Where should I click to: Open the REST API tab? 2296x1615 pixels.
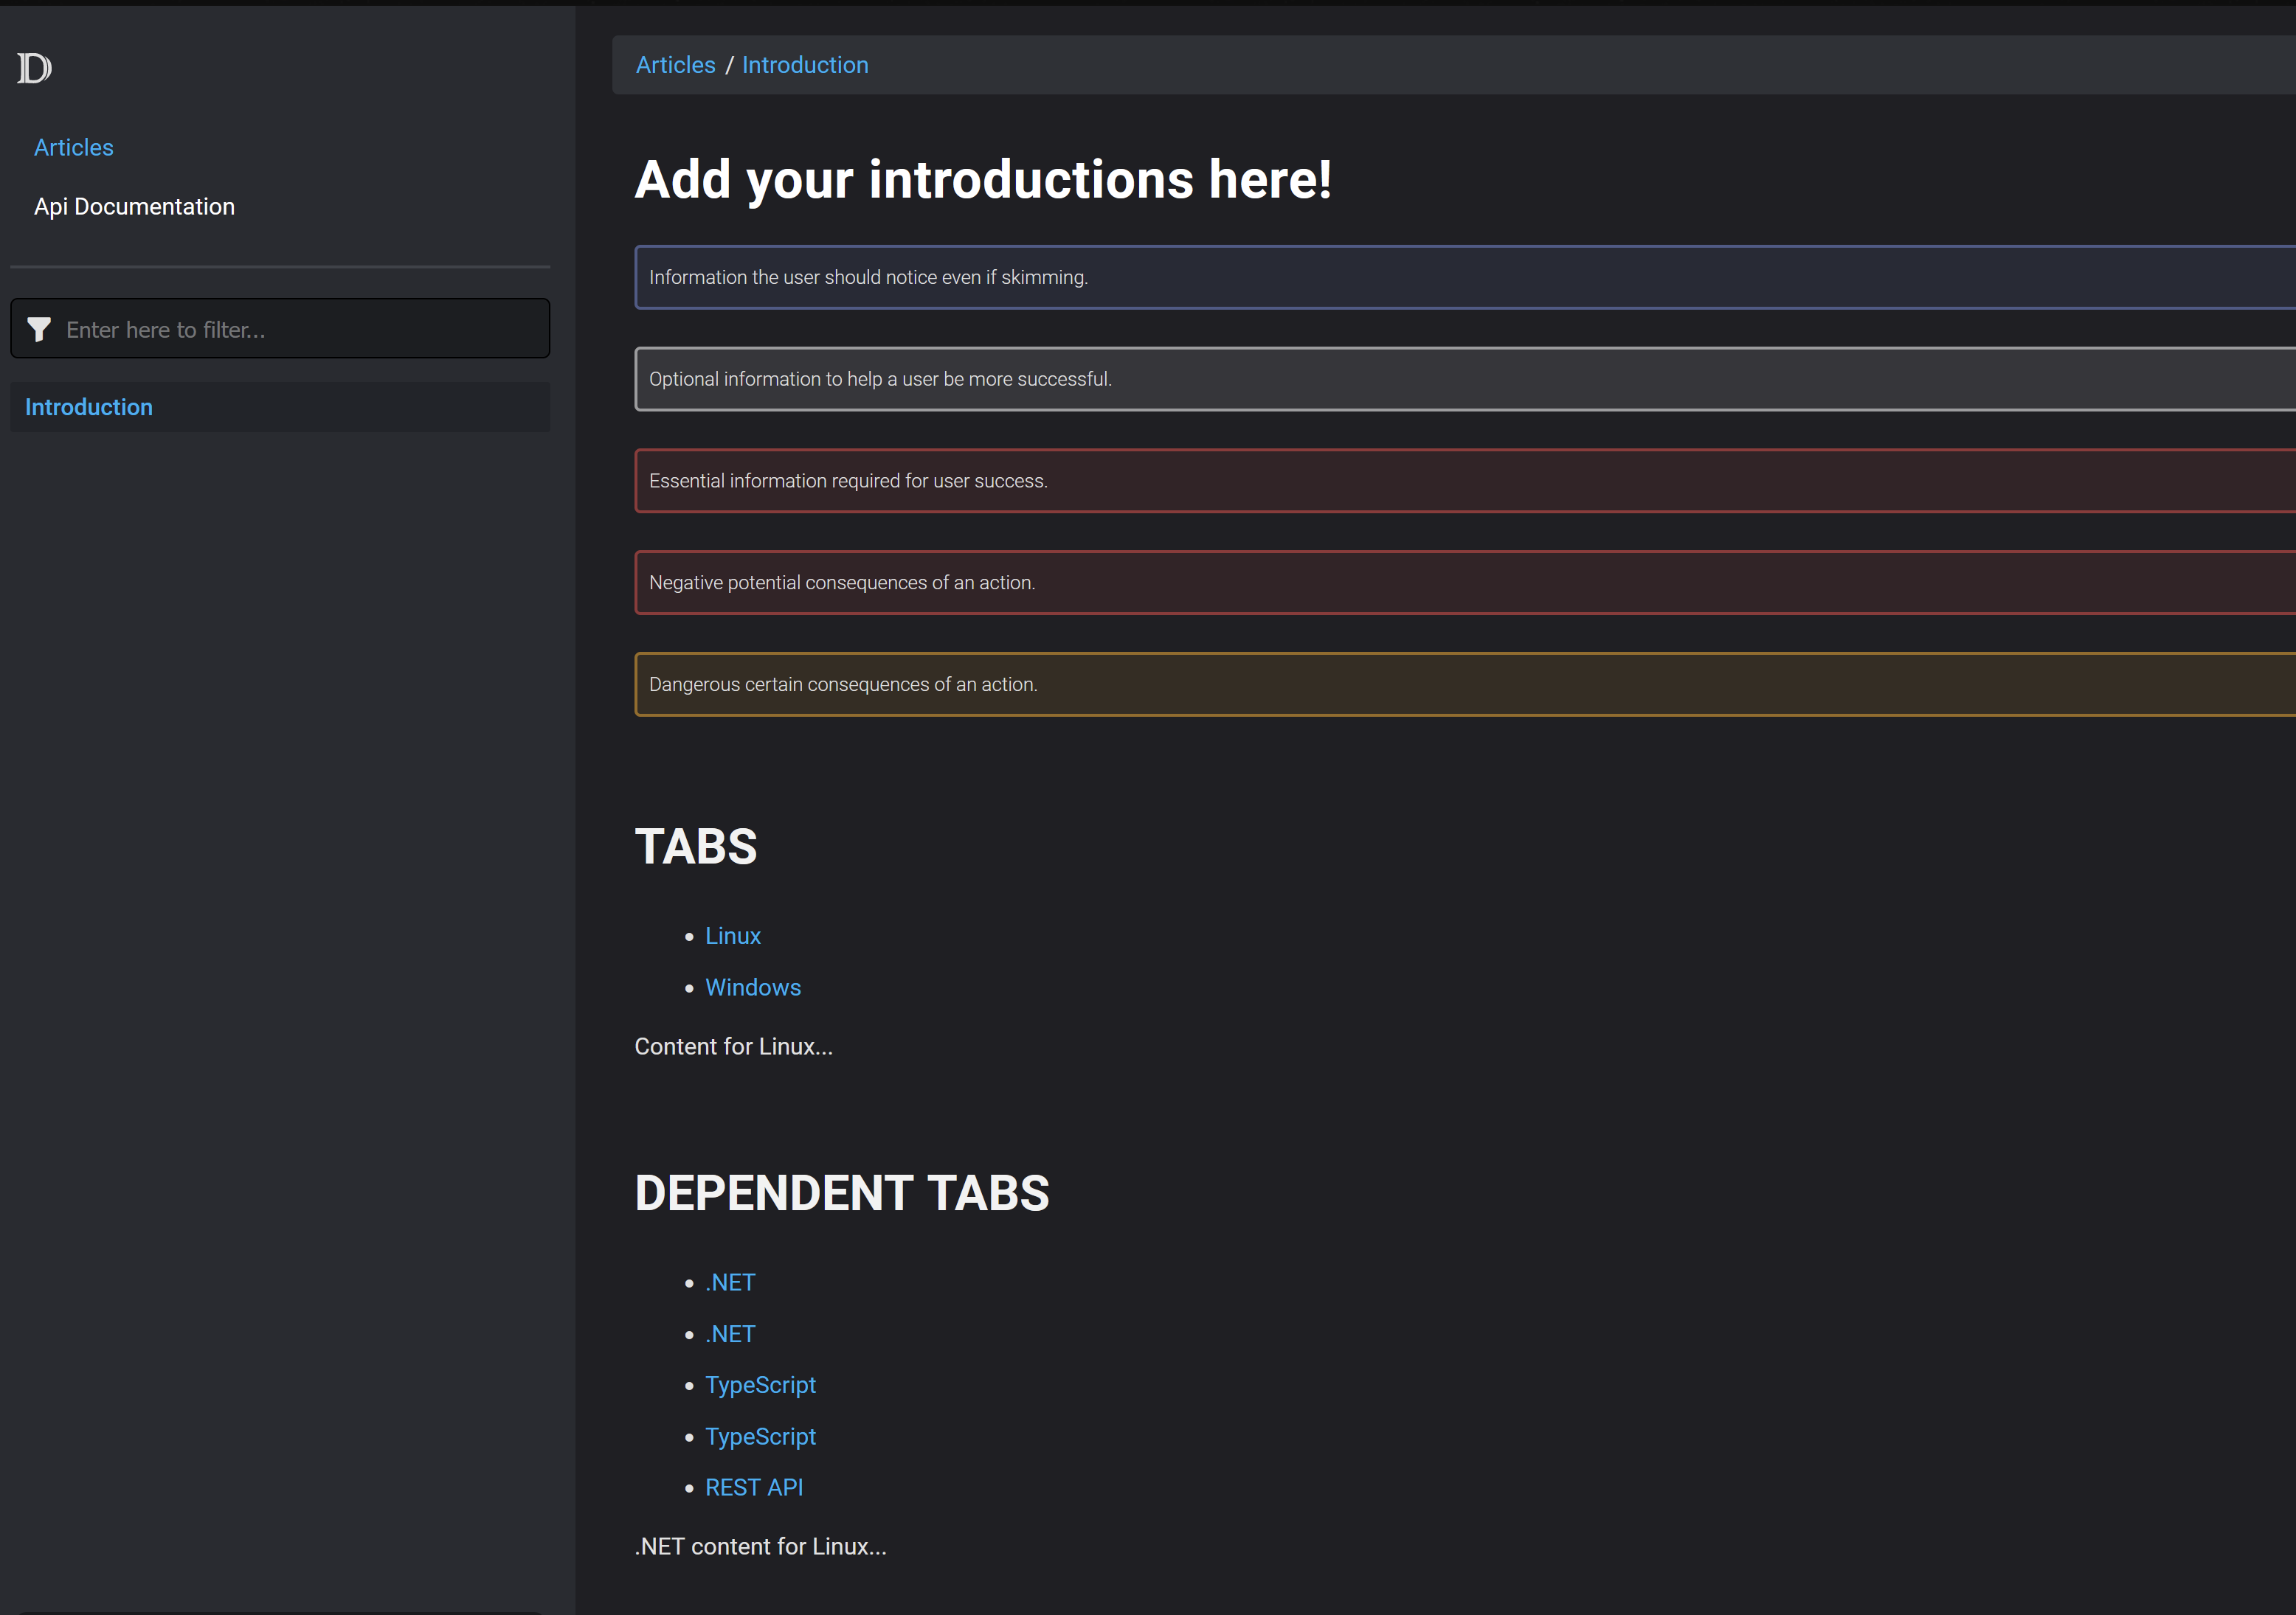click(754, 1488)
